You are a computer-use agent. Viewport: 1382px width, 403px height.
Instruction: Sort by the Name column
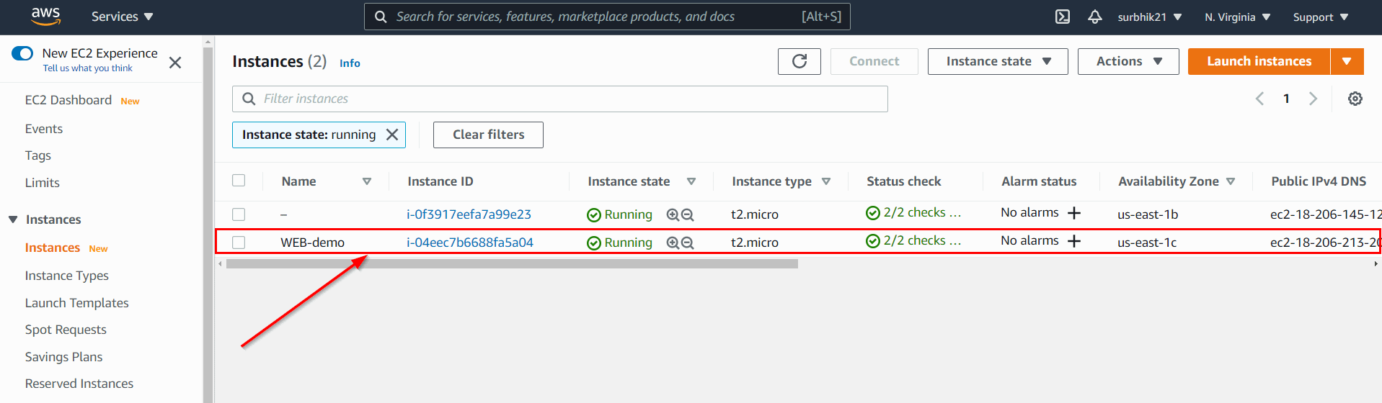click(366, 181)
